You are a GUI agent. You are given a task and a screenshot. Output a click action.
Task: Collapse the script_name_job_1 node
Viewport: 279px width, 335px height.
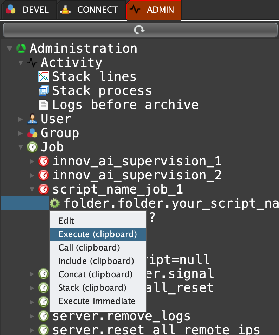[x=32, y=189]
